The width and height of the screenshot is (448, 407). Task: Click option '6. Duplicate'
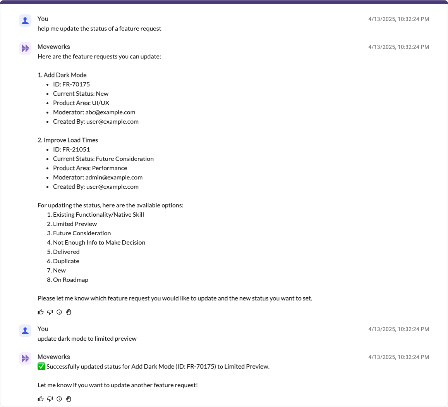[63, 261]
